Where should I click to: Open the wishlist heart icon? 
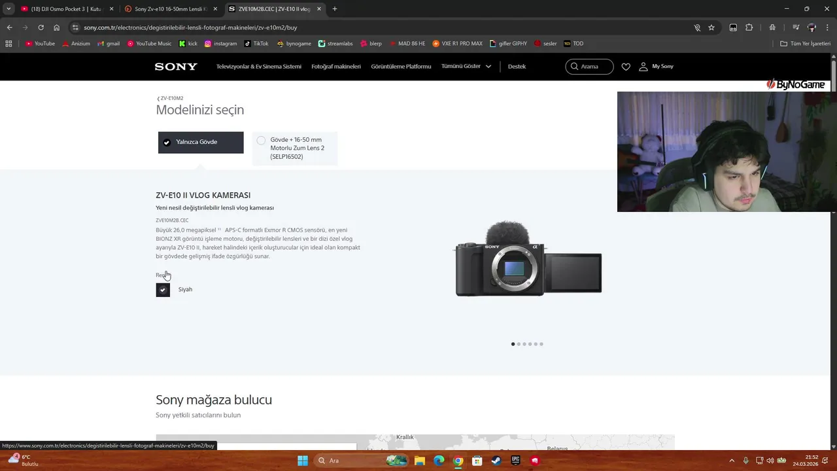[x=626, y=67]
